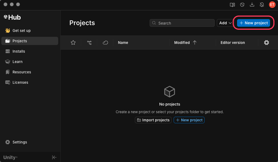The height and width of the screenshot is (162, 278).
Task: Open the Licenses page
Action: pyautogui.click(x=20, y=82)
